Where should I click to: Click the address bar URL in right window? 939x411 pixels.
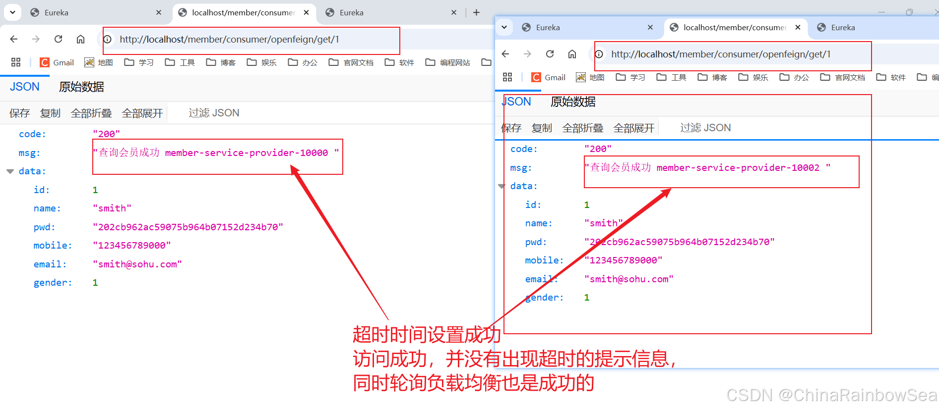pyautogui.click(x=721, y=54)
